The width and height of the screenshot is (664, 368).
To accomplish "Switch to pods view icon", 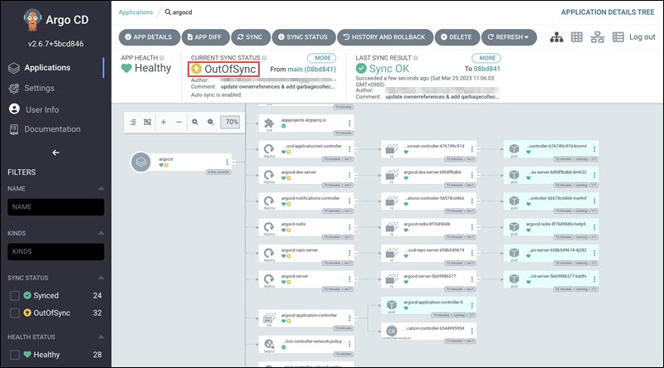I will click(577, 37).
